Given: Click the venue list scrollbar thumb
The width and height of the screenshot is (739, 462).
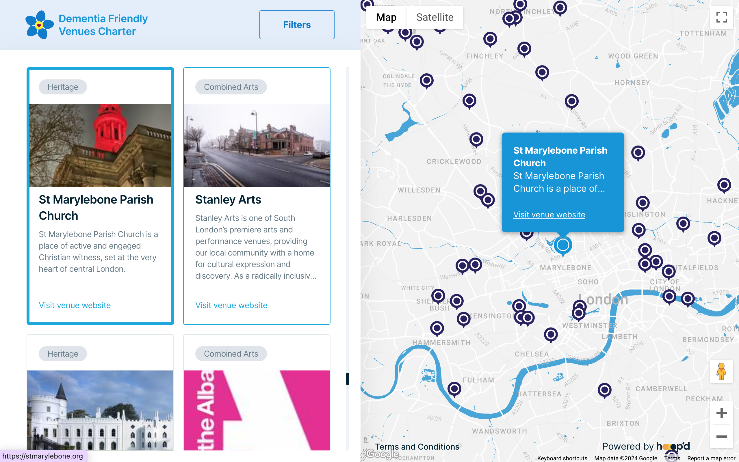Looking at the screenshot, I should tap(347, 379).
